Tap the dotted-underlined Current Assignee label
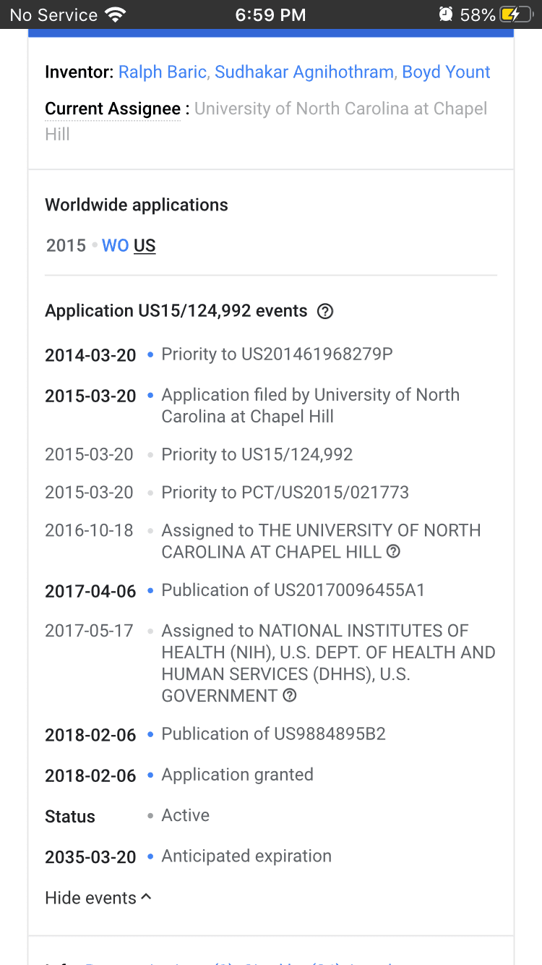This screenshot has height=965, width=542. point(113,109)
